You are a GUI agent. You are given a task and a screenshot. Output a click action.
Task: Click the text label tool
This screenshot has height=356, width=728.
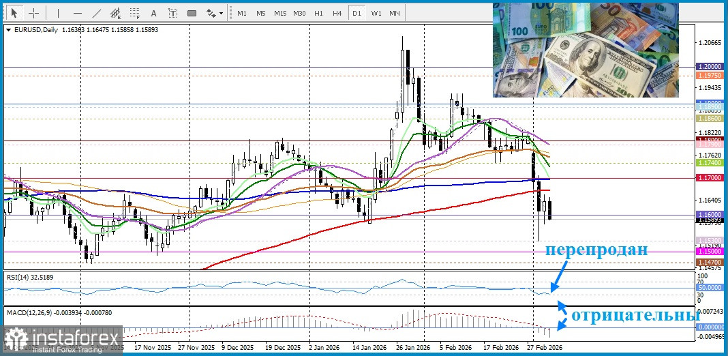point(172,13)
